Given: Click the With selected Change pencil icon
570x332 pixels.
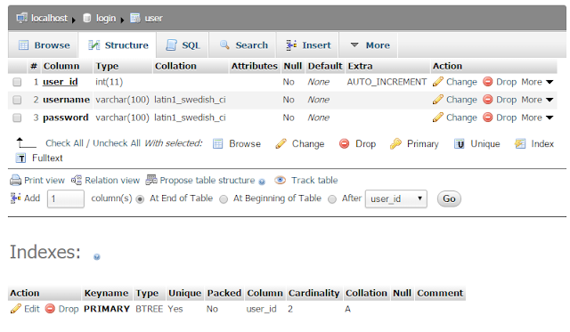Looking at the screenshot, I should click(281, 144).
